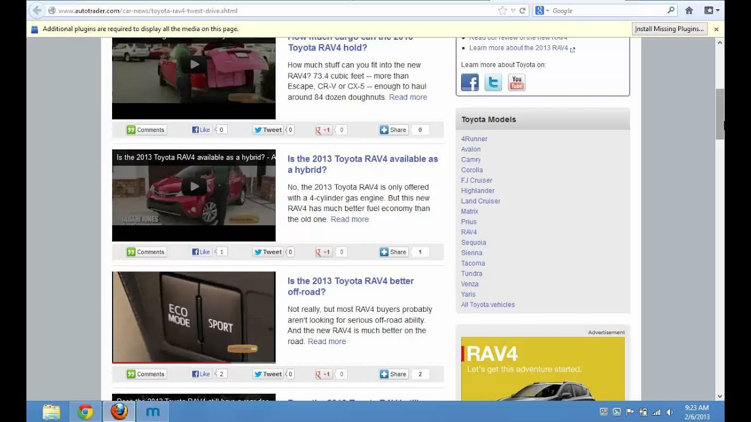Screen dimensions: 751x422
Task: Dismiss the plugin notification bar
Action: tap(716, 29)
